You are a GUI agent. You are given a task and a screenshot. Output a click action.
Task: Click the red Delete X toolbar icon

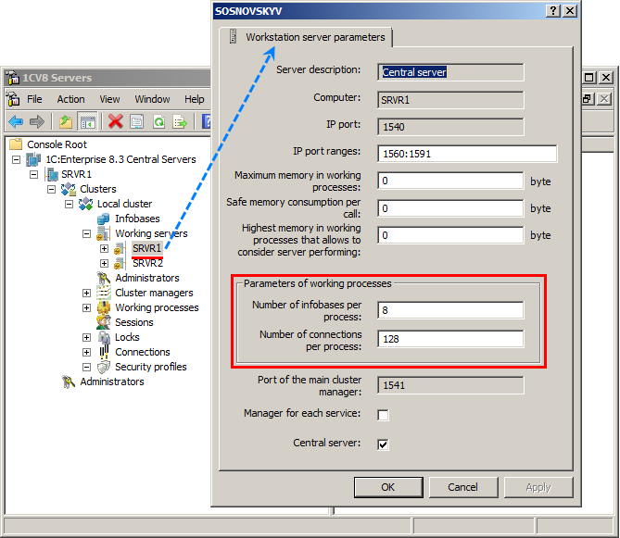coord(116,121)
